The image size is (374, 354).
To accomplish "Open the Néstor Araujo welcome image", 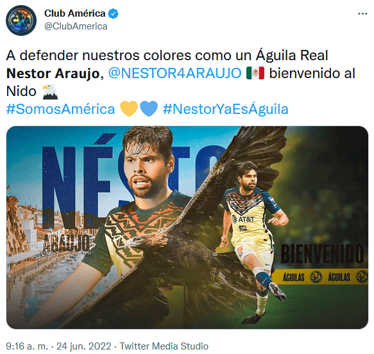I will pyautogui.click(x=187, y=227).
